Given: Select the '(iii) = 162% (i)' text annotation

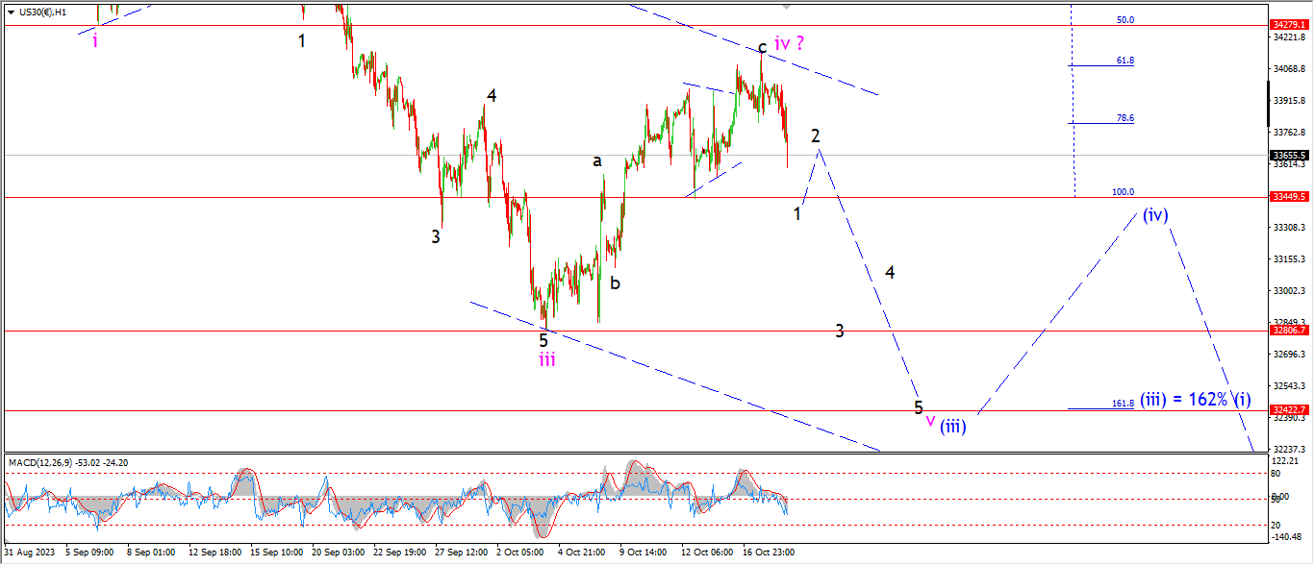Looking at the screenshot, I should tap(1196, 400).
